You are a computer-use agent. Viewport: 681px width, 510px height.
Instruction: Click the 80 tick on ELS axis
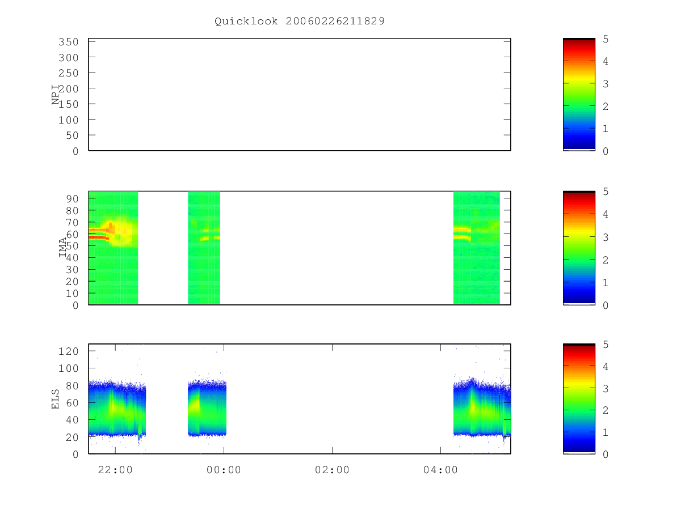pyautogui.click(x=72, y=385)
